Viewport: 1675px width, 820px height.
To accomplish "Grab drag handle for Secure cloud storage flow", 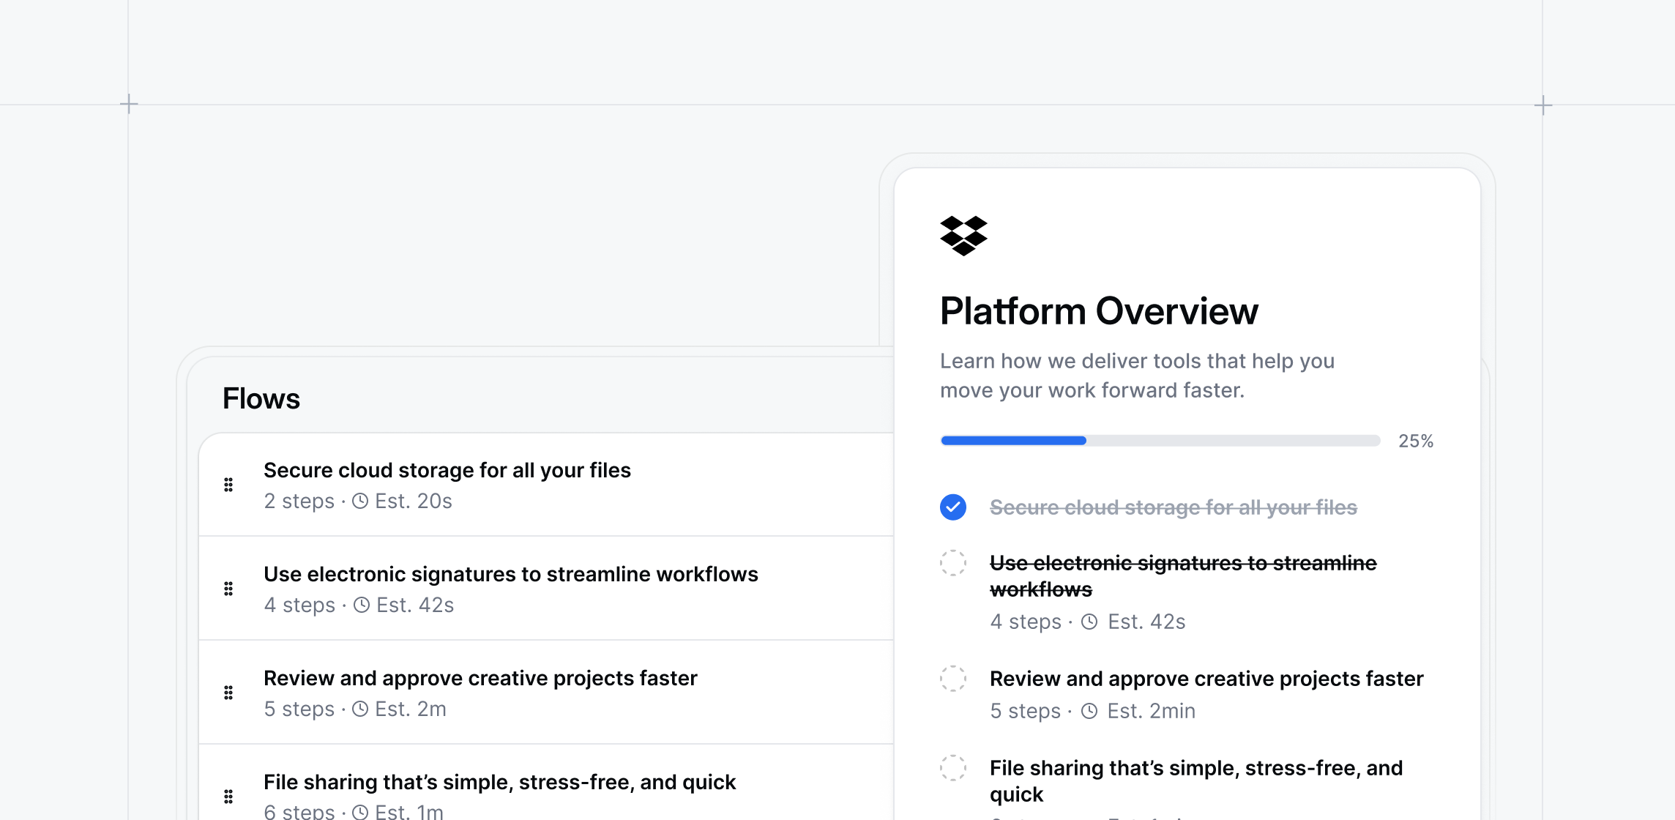I will 228,485.
